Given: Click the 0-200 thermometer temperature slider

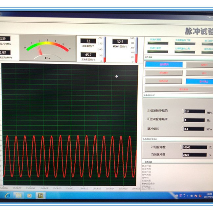Looking at the screenshot, I should [x=105, y=50].
